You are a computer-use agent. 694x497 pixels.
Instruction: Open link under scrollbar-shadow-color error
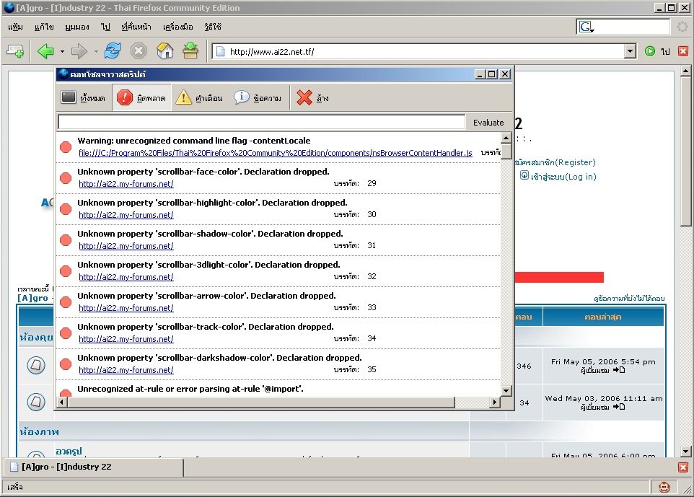(x=126, y=246)
